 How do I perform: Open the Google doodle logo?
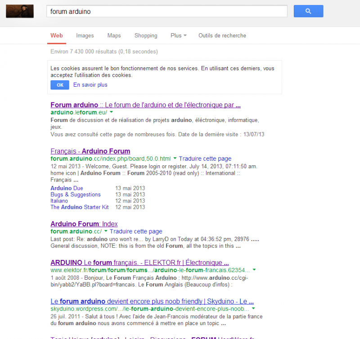click(x=20, y=11)
